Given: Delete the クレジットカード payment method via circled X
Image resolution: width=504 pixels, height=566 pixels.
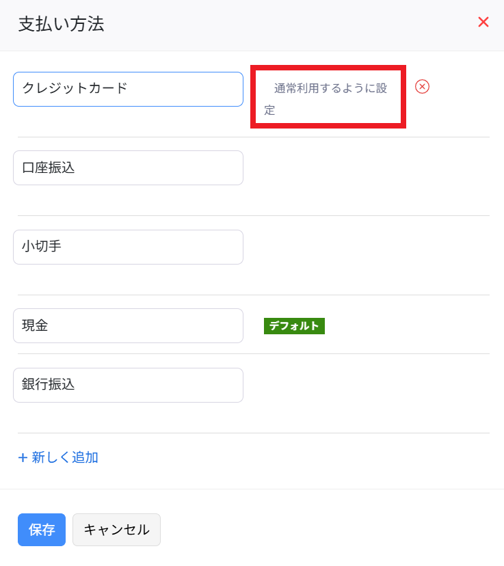Looking at the screenshot, I should click(422, 87).
